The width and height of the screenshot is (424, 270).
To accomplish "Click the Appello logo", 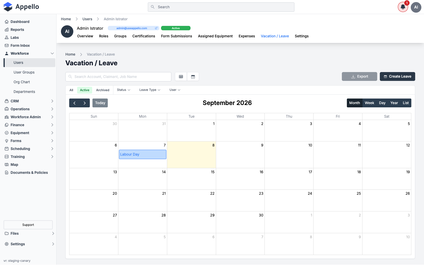I will click(21, 7).
